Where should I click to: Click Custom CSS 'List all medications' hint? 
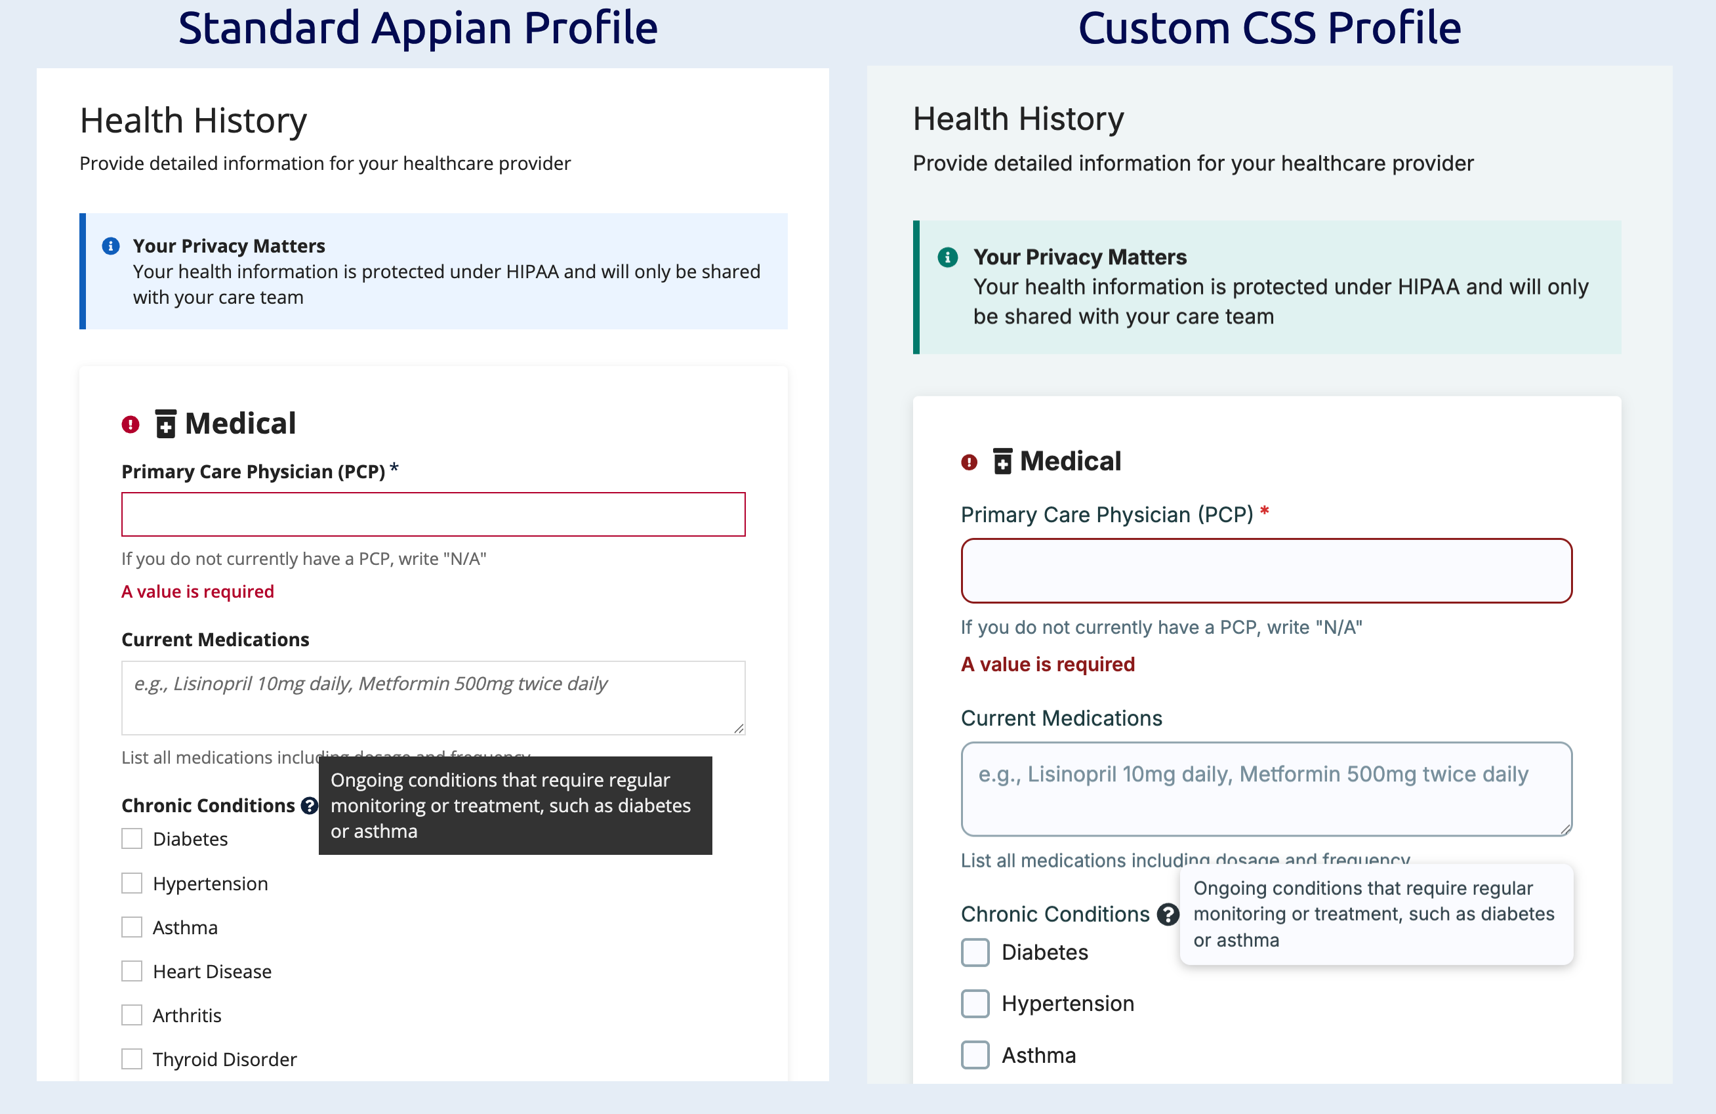point(1185,859)
